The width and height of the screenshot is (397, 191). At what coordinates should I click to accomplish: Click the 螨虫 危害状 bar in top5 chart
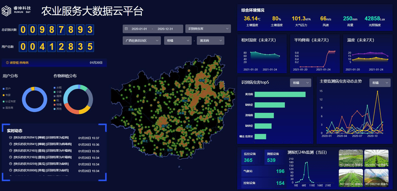pos(260,136)
